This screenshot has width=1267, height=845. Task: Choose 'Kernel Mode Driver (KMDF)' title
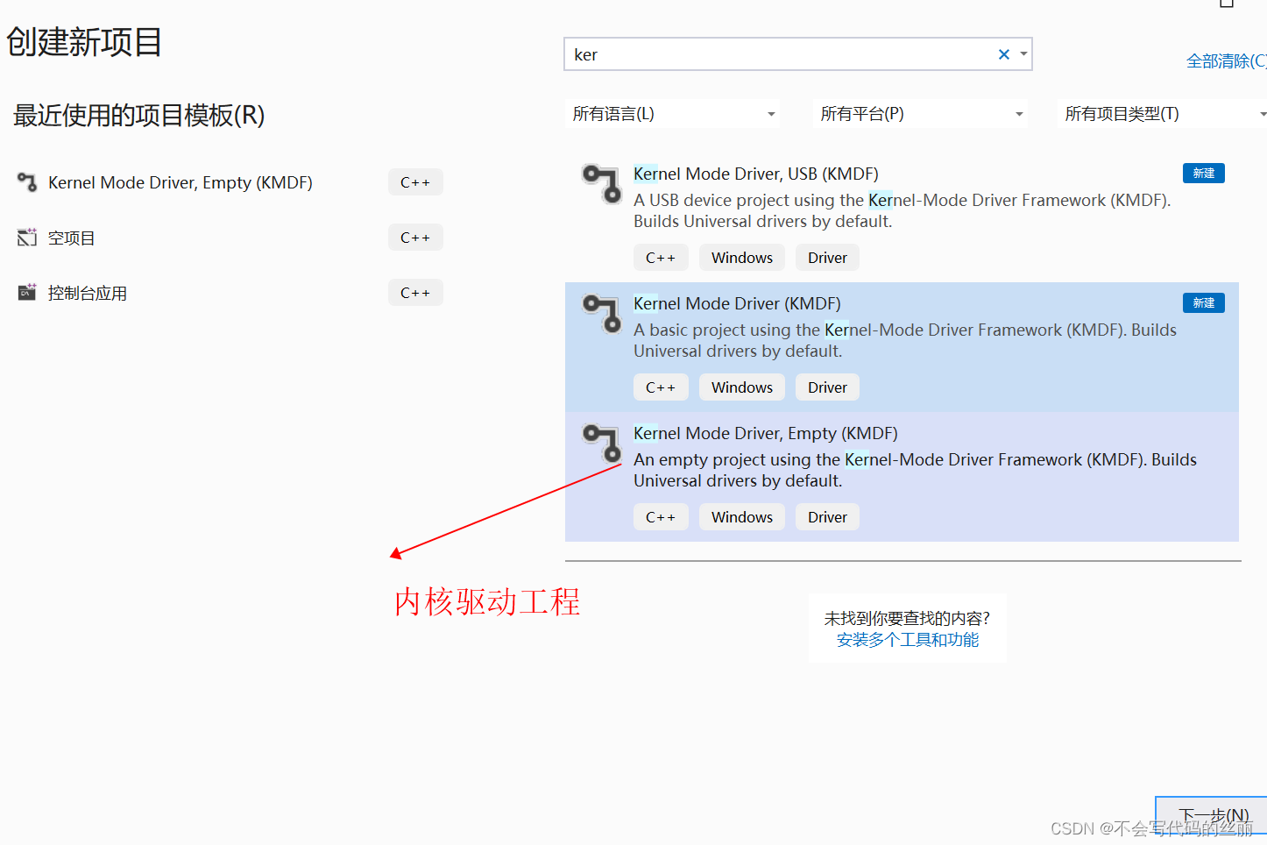pos(737,303)
